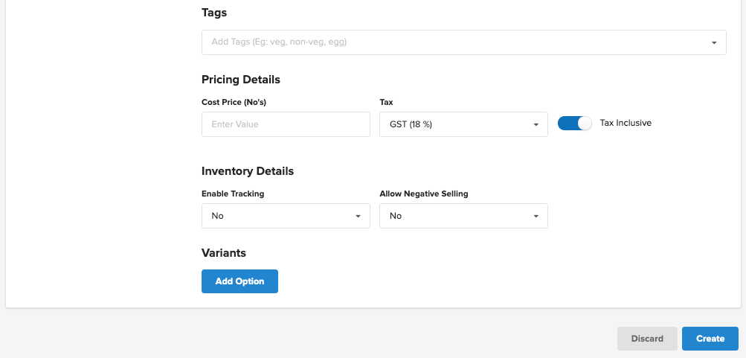The height and width of the screenshot is (358, 746).
Task: Click the Create button
Action: click(x=710, y=339)
